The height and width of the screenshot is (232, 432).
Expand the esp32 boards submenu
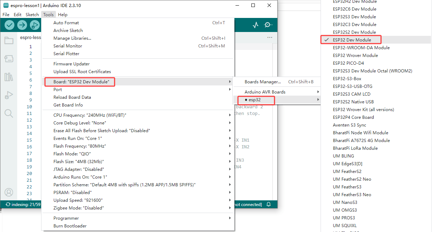click(277, 100)
